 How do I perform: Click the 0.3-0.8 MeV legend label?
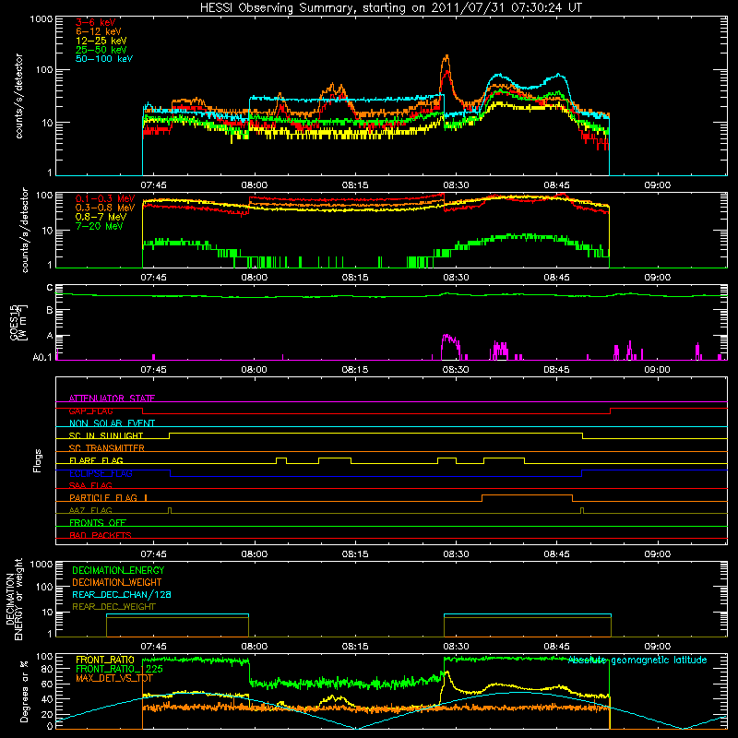[x=105, y=208]
